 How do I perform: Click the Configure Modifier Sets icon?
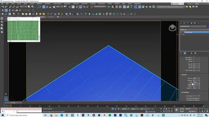(x=195, y=53)
